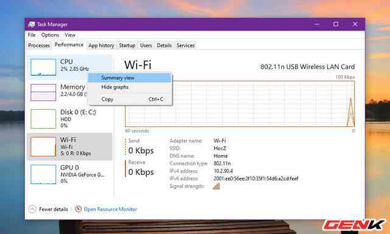Click the large Wi-Fi heading
Screen dimensions: 390x234
pos(138,65)
